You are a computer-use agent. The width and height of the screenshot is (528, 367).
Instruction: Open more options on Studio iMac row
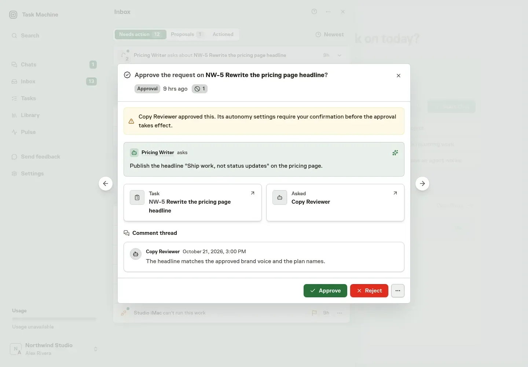340,313
